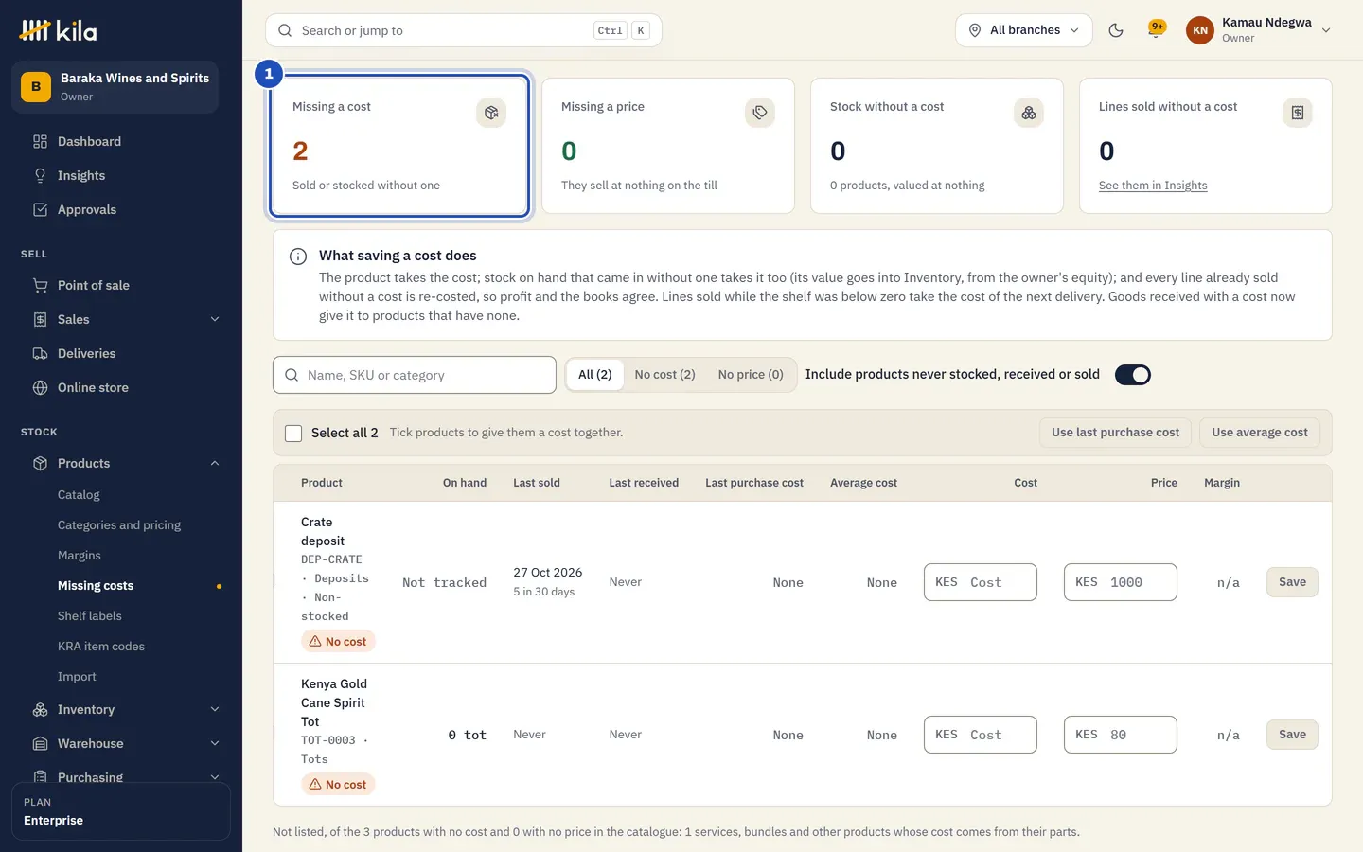
Task: Click the B badge of Baraka Wines and Spirits
Action: pyautogui.click(x=36, y=87)
